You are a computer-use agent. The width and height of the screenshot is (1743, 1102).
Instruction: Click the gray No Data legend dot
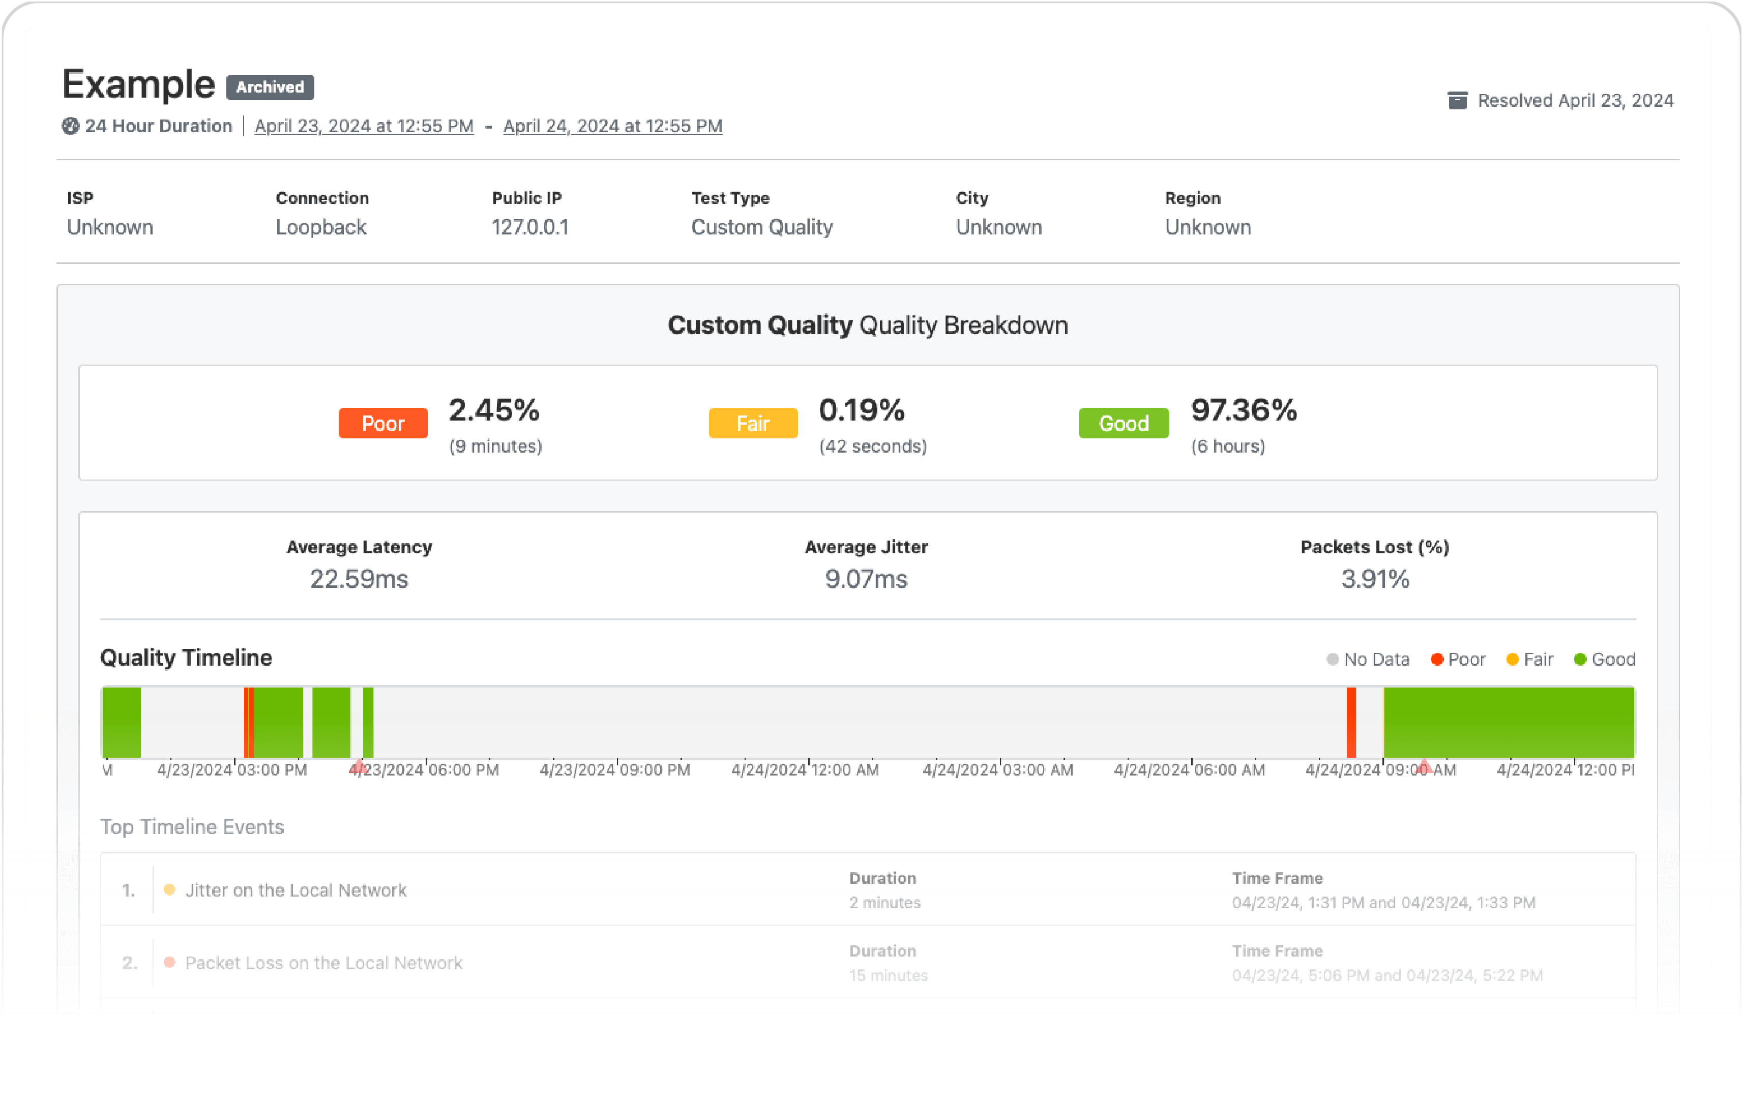coord(1332,659)
